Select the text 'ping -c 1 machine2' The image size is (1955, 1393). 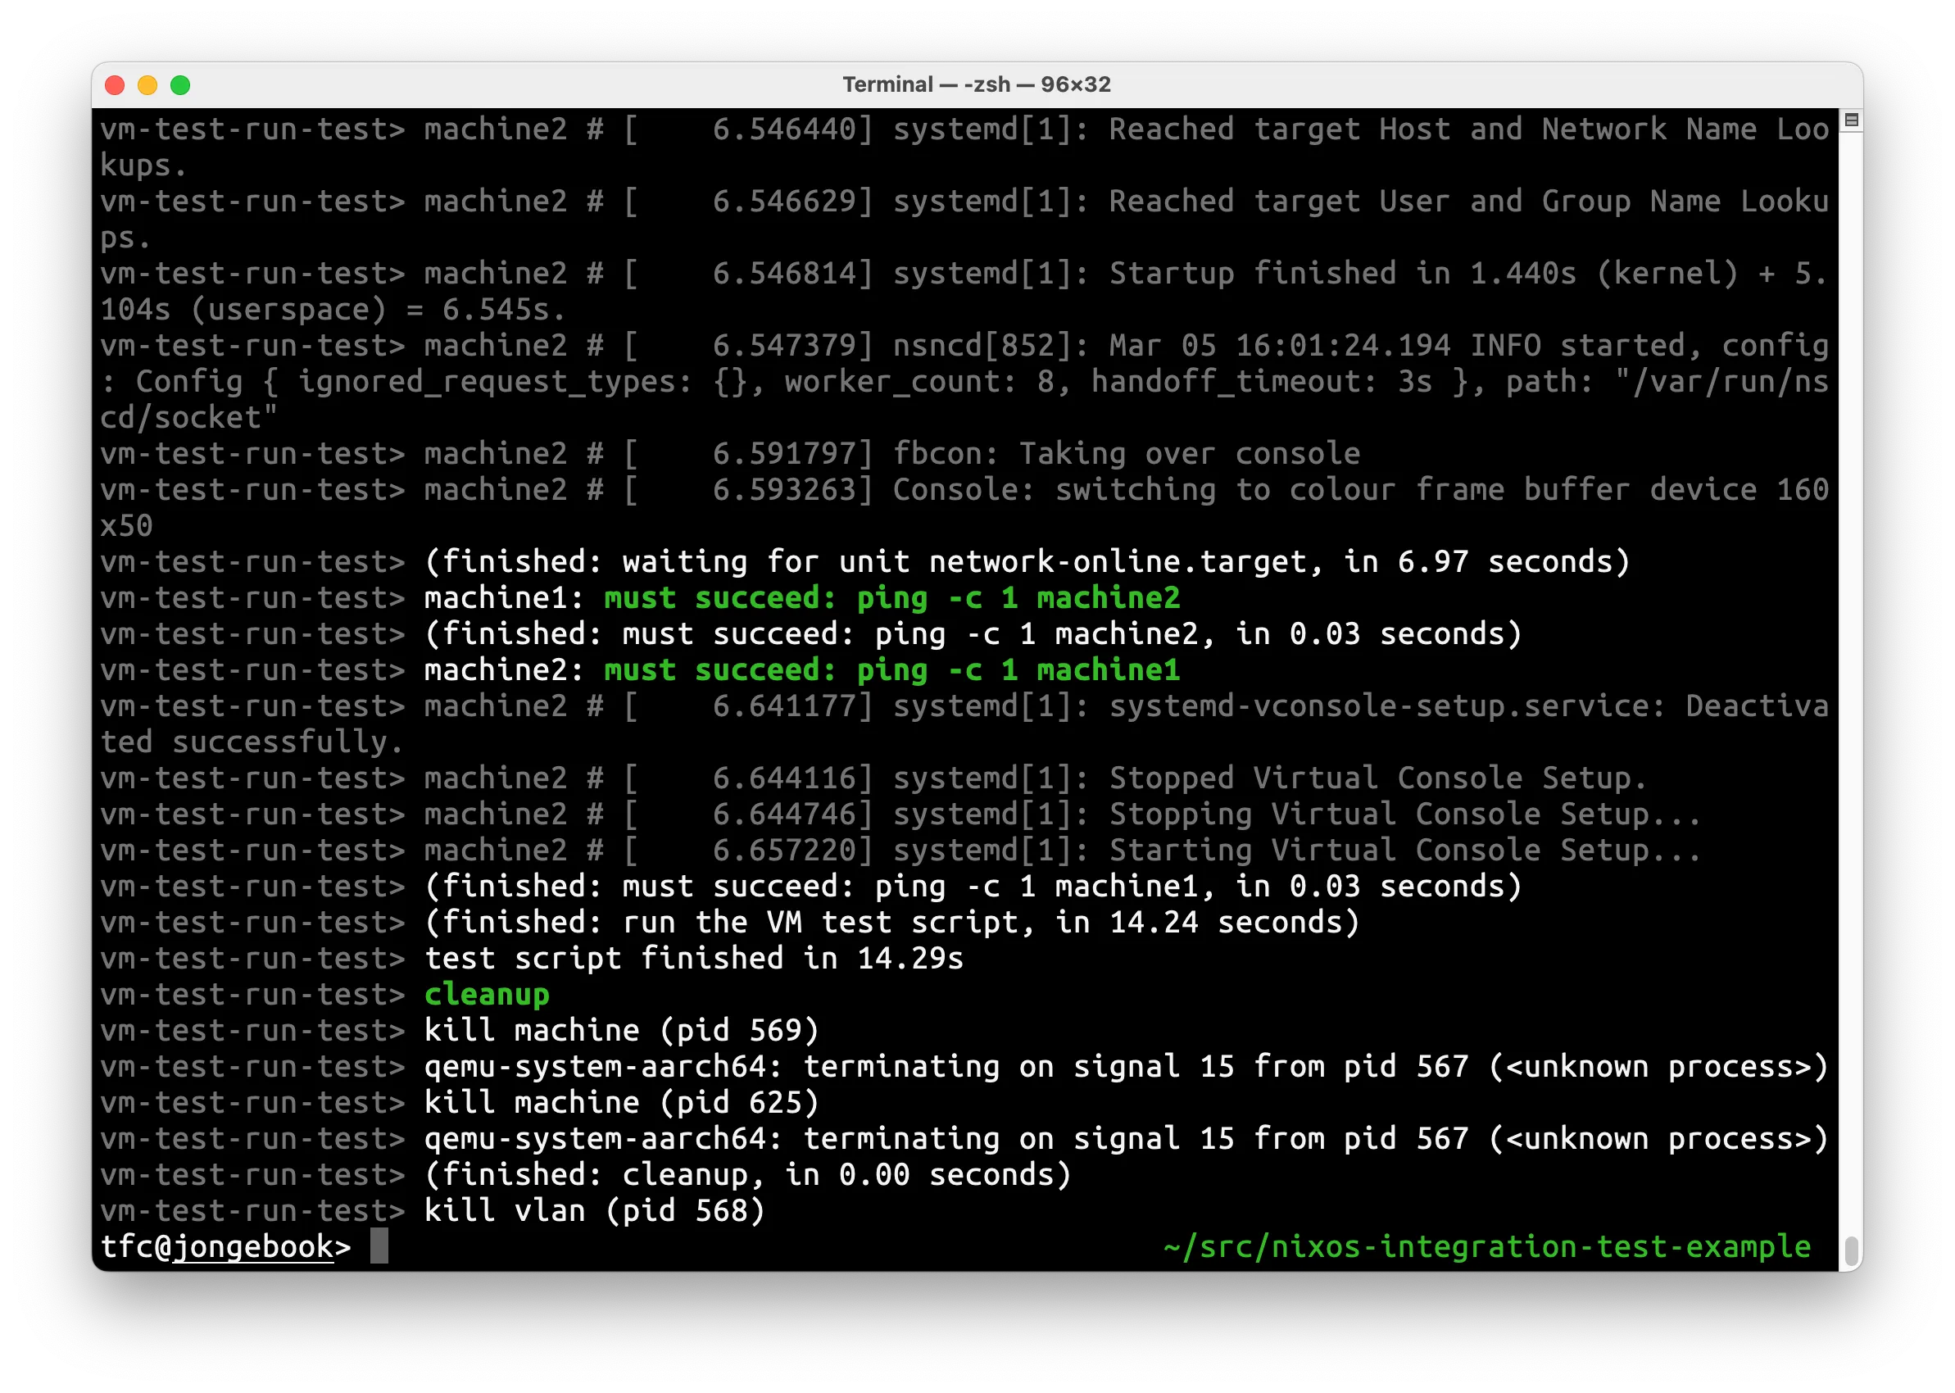[1020, 598]
